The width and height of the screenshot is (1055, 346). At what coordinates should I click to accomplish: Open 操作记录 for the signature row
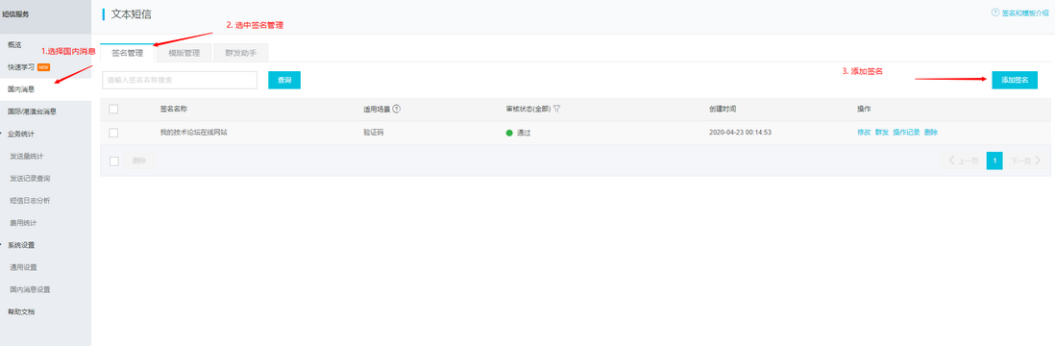pyautogui.click(x=906, y=133)
